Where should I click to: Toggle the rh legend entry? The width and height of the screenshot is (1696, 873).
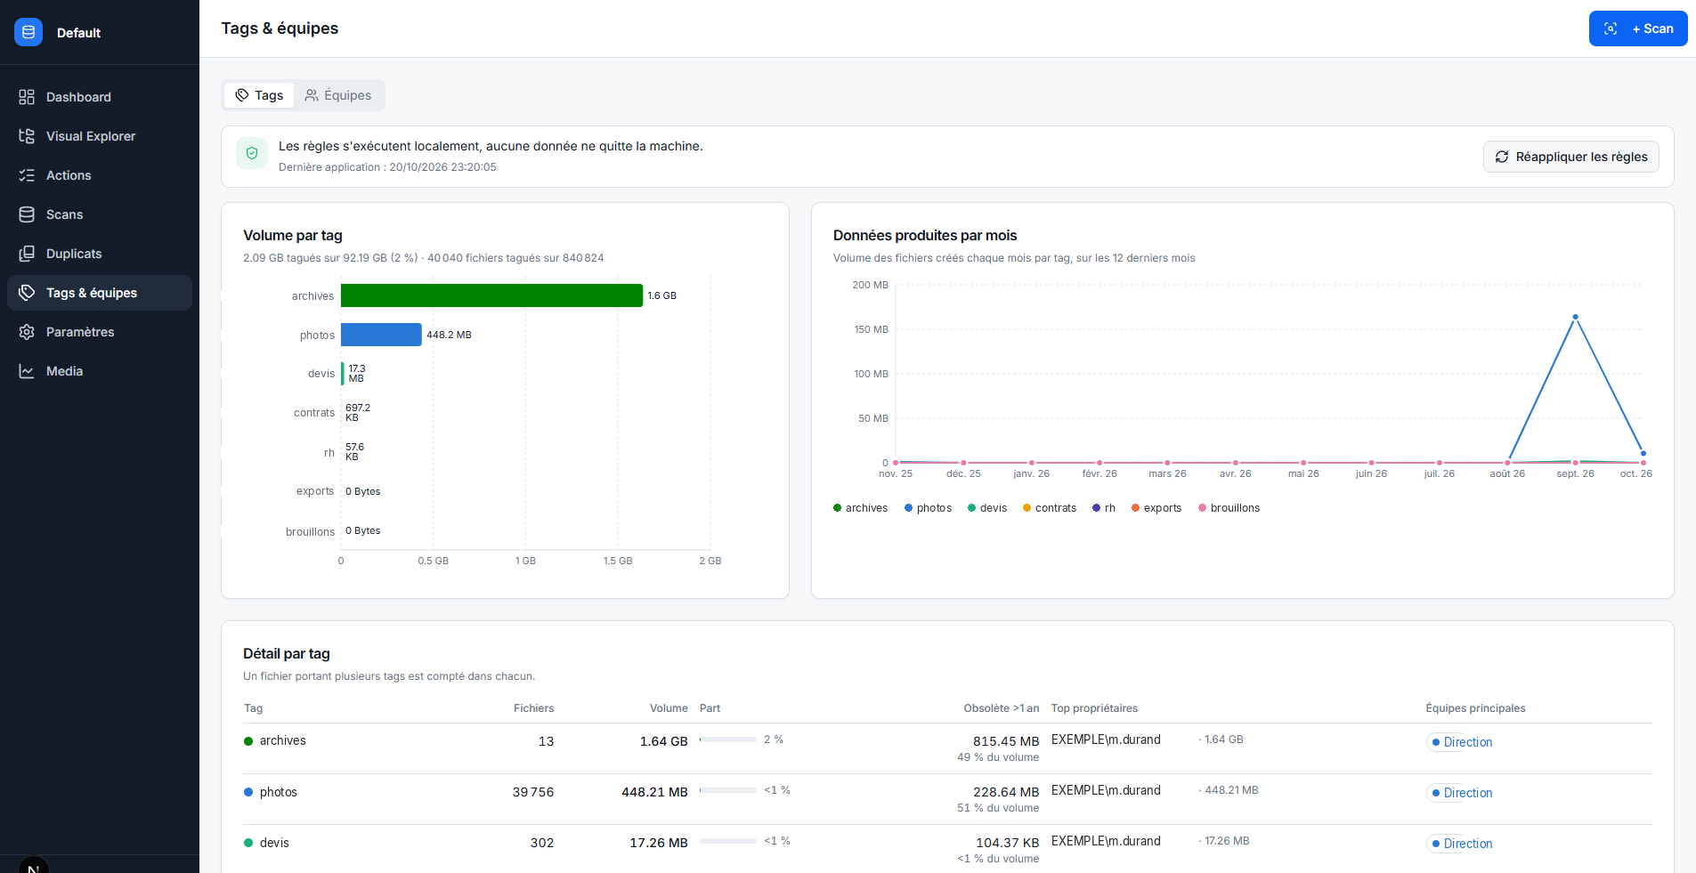1104,508
